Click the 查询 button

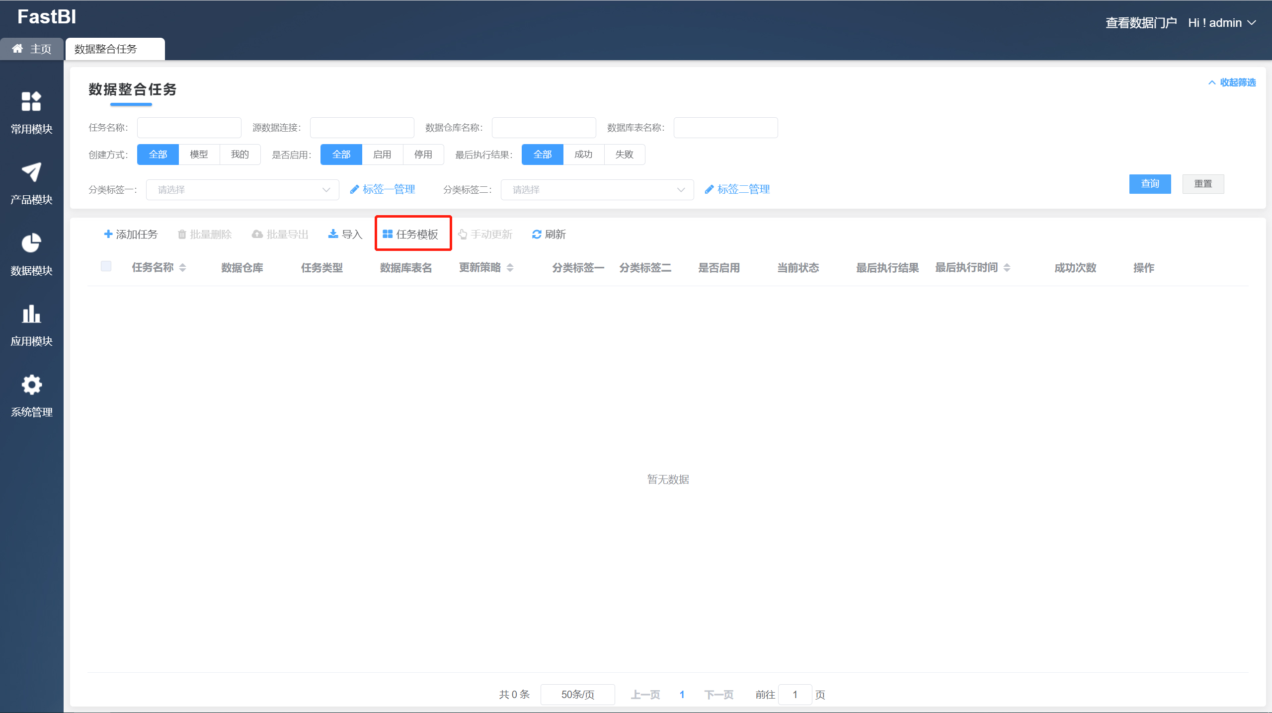[1150, 184]
